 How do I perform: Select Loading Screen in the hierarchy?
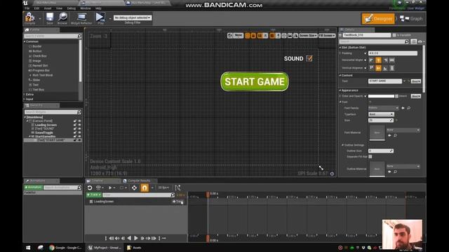[x=46, y=125]
